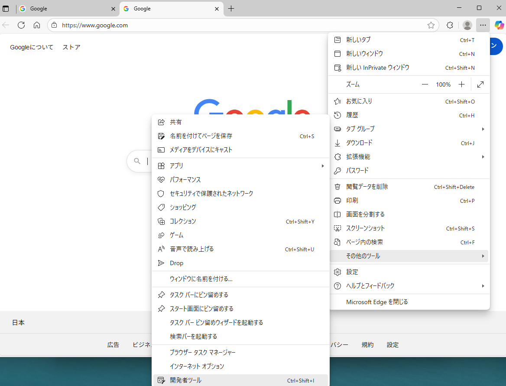Screen dimensions: 506x386
Task: Enter full screen via the zoom row icon
Action: pyautogui.click(x=480, y=84)
